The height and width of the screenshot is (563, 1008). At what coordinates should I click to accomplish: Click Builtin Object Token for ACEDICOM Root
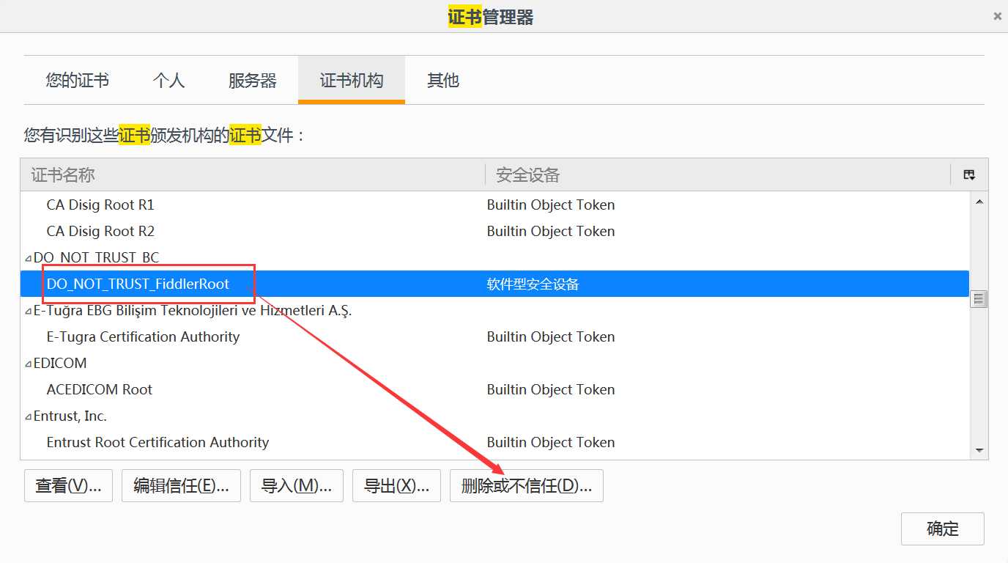551,389
